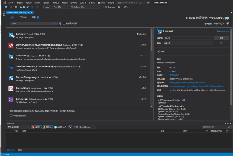The height and width of the screenshot is (156, 233).
Task: Click the consul package search field
Action: [x=32, y=23]
